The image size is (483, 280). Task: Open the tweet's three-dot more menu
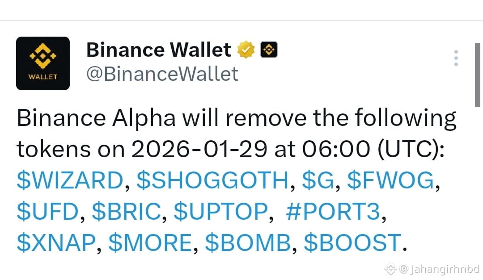coord(456,59)
